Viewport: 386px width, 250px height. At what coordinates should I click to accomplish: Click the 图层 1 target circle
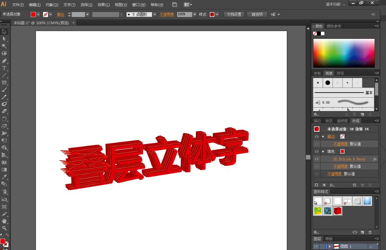click(371, 246)
